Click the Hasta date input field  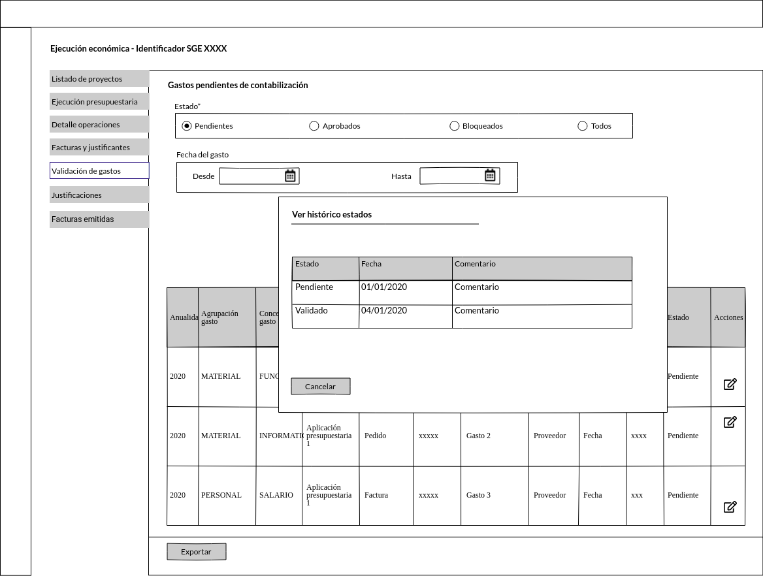point(451,176)
